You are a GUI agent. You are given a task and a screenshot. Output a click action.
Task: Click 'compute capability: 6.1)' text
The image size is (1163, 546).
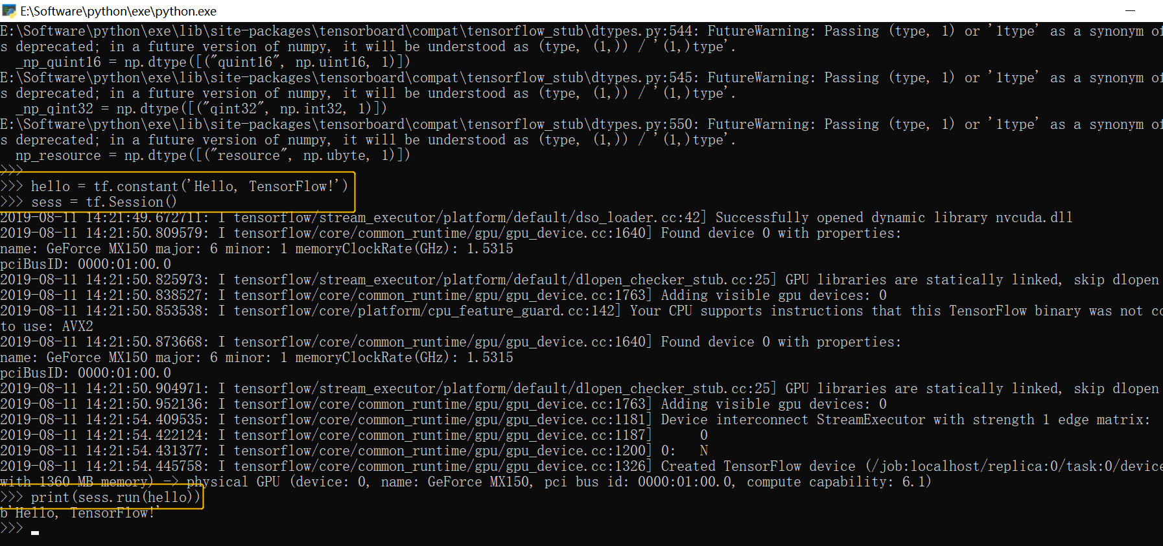coord(839,482)
